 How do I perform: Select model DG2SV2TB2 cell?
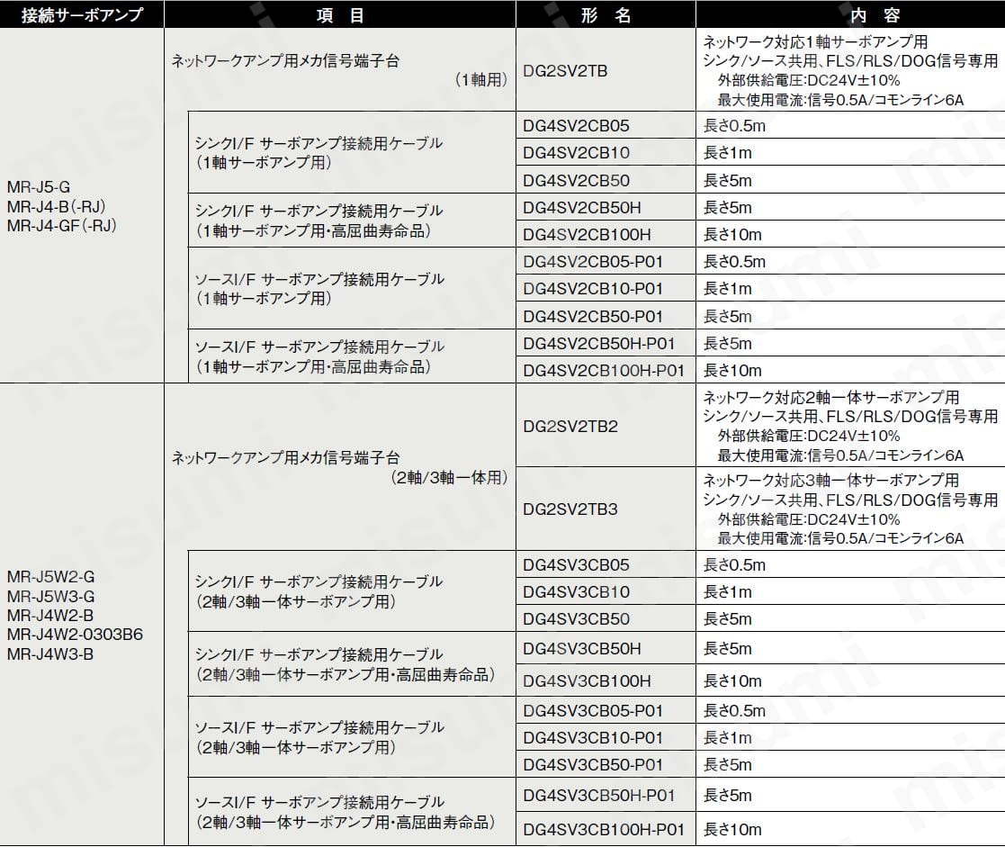606,426
